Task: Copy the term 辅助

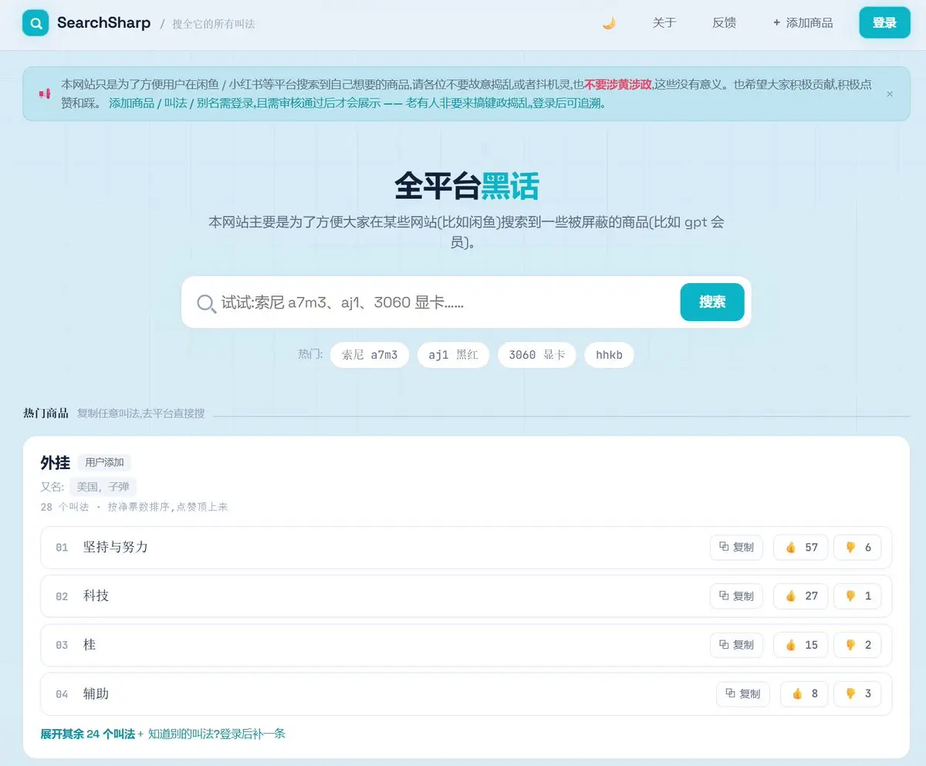Action: (x=743, y=693)
